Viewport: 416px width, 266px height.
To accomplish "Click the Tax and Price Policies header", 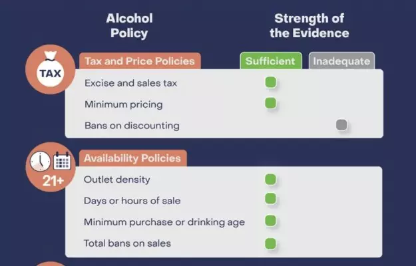I will (140, 61).
